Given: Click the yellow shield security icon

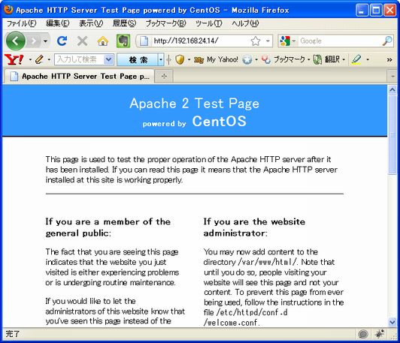Looking at the screenshot, I should [180, 59].
